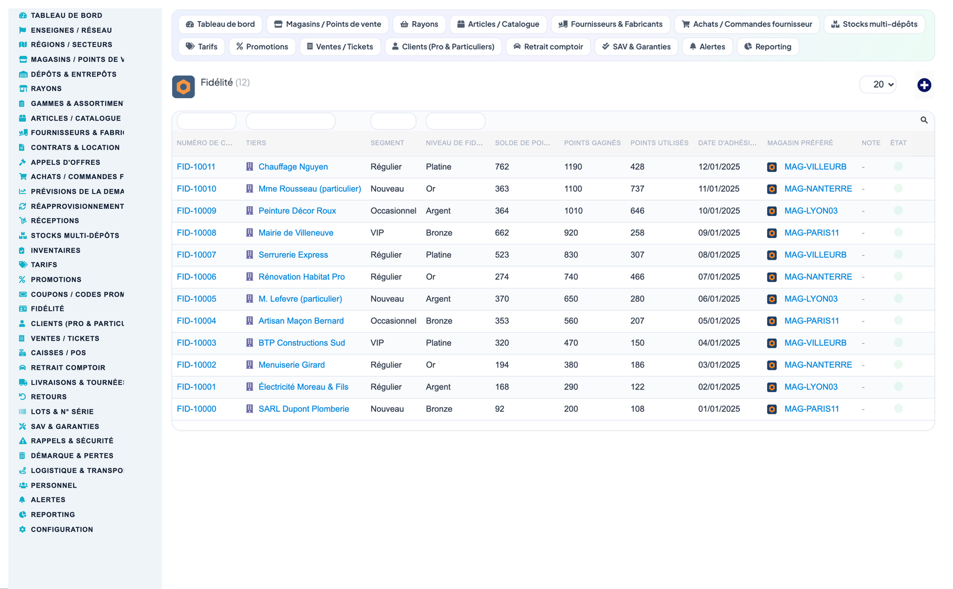Open loyalty record FID-10006
Screen dimensions: 953x589
tap(197, 277)
